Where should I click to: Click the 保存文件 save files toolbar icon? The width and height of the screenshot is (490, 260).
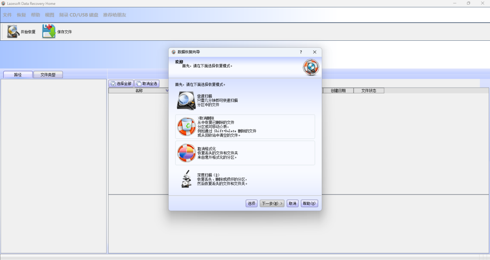49,31
